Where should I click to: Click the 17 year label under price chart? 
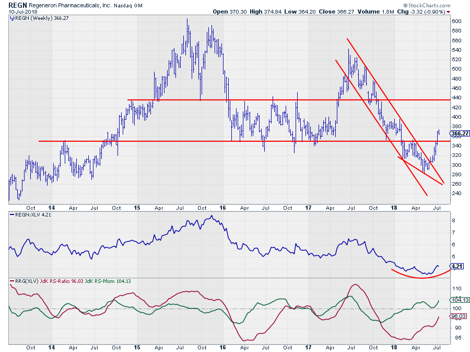[308, 208]
